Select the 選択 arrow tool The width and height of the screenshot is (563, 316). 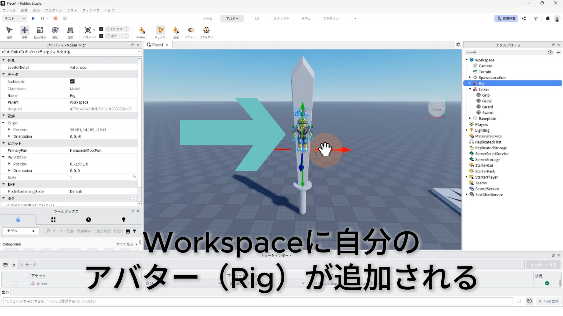[9, 30]
